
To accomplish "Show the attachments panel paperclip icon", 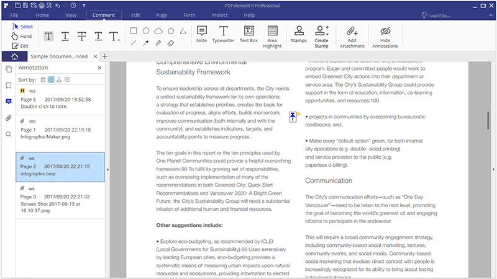I will [x=9, y=118].
